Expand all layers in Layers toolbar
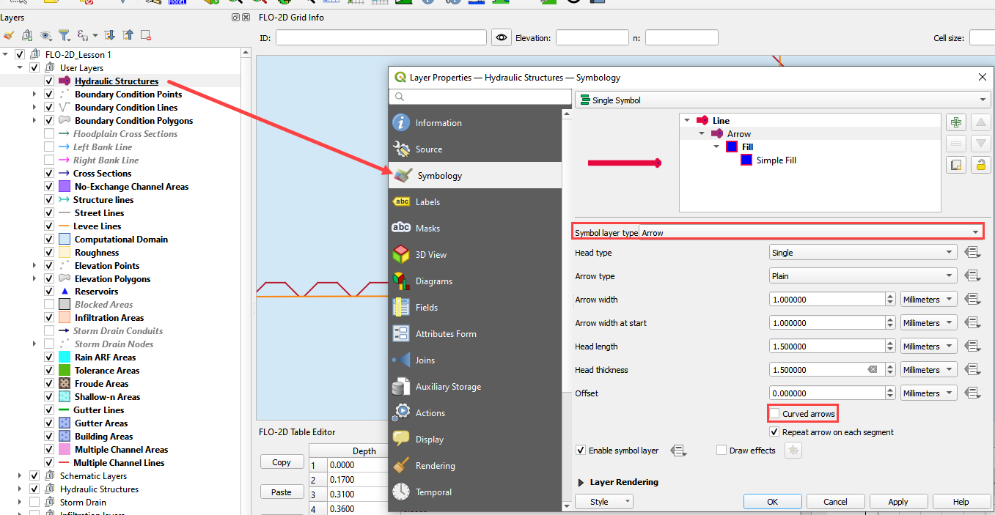 pyautogui.click(x=110, y=35)
